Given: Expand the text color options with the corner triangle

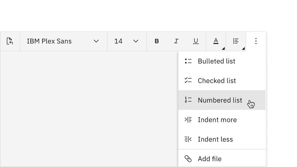Looking at the screenshot, I should [224, 48].
